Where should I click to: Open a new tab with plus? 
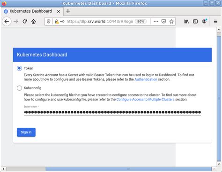tap(68, 11)
